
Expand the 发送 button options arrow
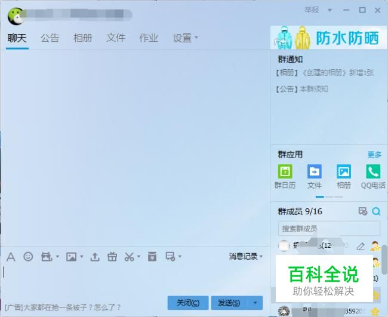click(255, 303)
